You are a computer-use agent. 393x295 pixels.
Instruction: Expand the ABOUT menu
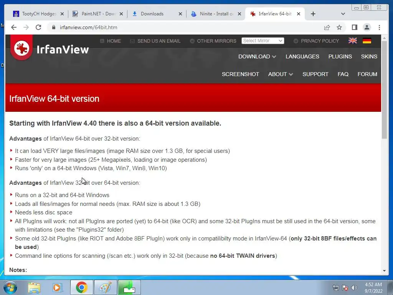[280, 74]
